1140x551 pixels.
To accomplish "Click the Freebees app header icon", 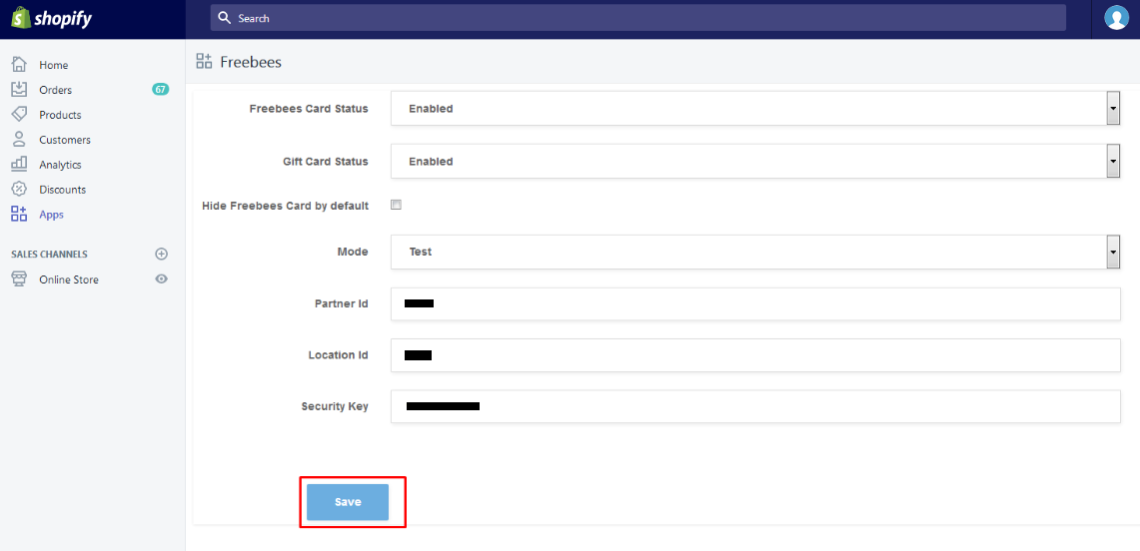I will click(x=204, y=62).
